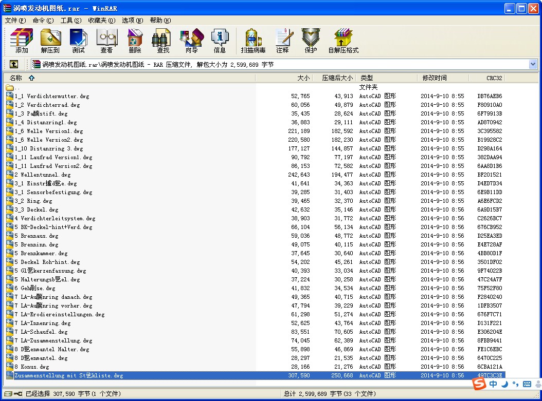The height and width of the screenshot is (401, 542).
Task: Open the 查看 (View) tool
Action: coord(107,41)
